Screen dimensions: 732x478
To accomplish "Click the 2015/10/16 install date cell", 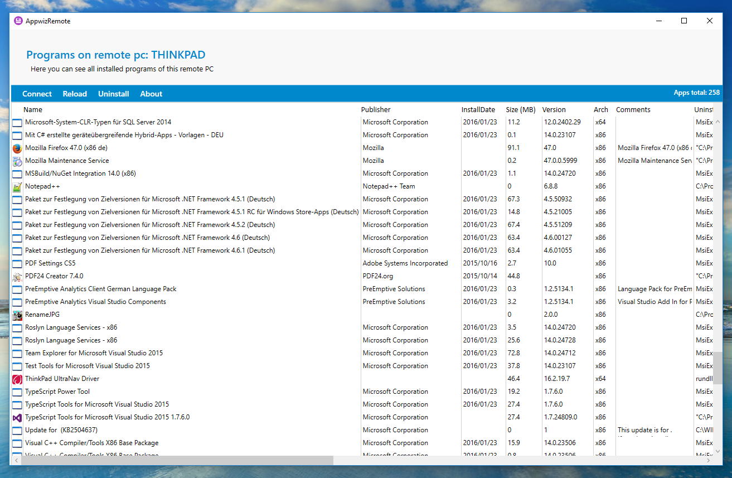I will click(x=480, y=263).
